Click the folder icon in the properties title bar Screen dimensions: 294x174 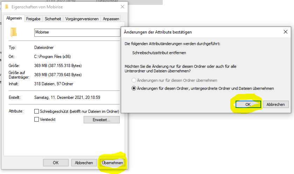7,7
